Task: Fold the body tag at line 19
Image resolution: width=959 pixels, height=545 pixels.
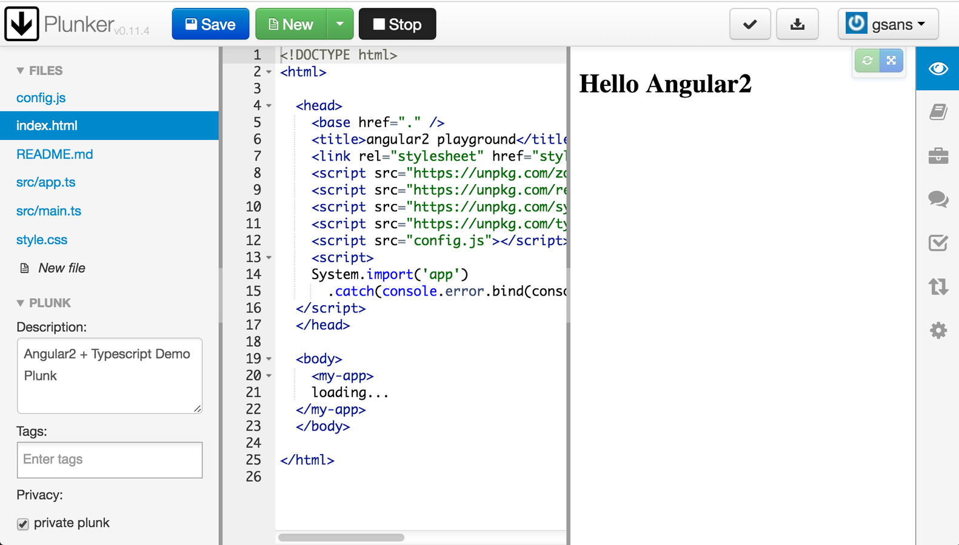Action: (269, 359)
